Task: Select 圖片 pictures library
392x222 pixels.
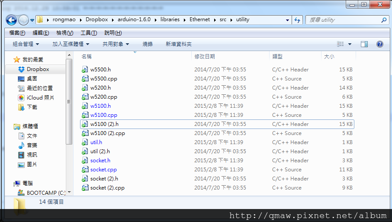Action: coord(28,164)
